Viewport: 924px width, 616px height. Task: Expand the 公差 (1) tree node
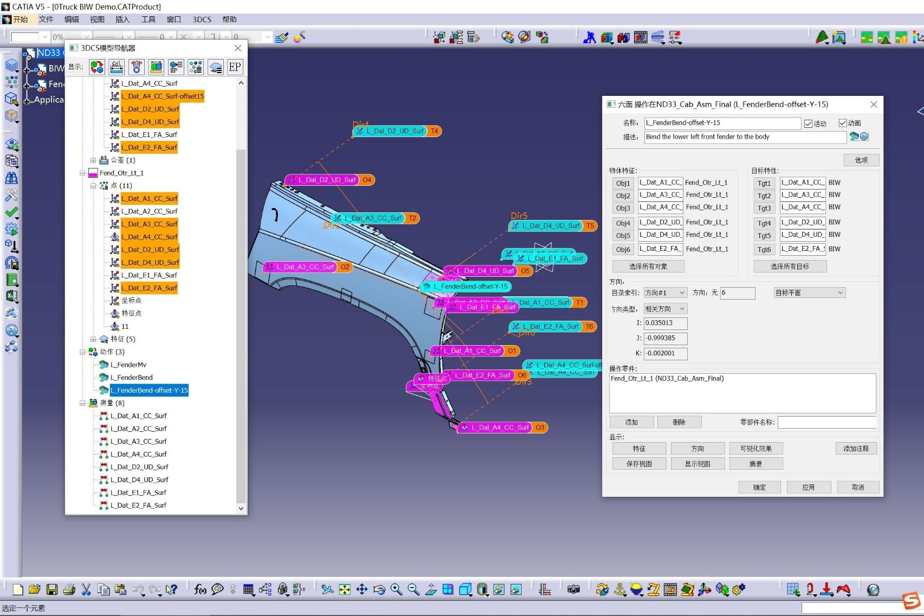pyautogui.click(x=93, y=160)
